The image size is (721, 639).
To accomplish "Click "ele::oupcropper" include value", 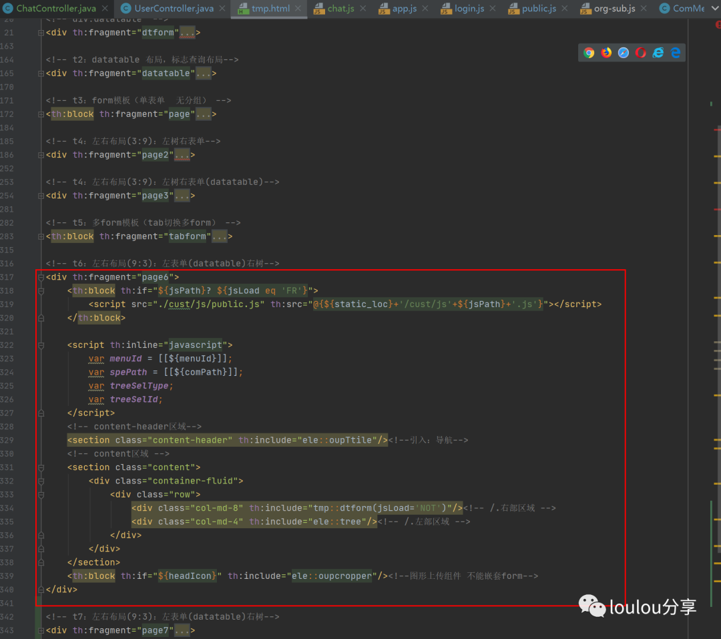I will [x=331, y=576].
